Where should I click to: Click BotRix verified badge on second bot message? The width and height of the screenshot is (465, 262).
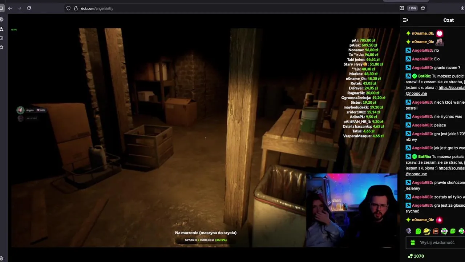pos(415,156)
